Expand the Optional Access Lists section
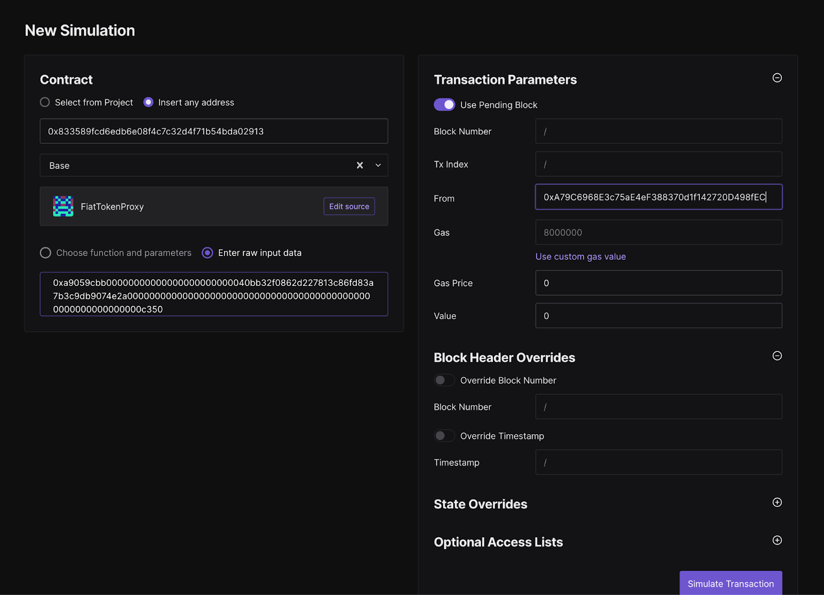The height and width of the screenshot is (595, 824). point(777,540)
